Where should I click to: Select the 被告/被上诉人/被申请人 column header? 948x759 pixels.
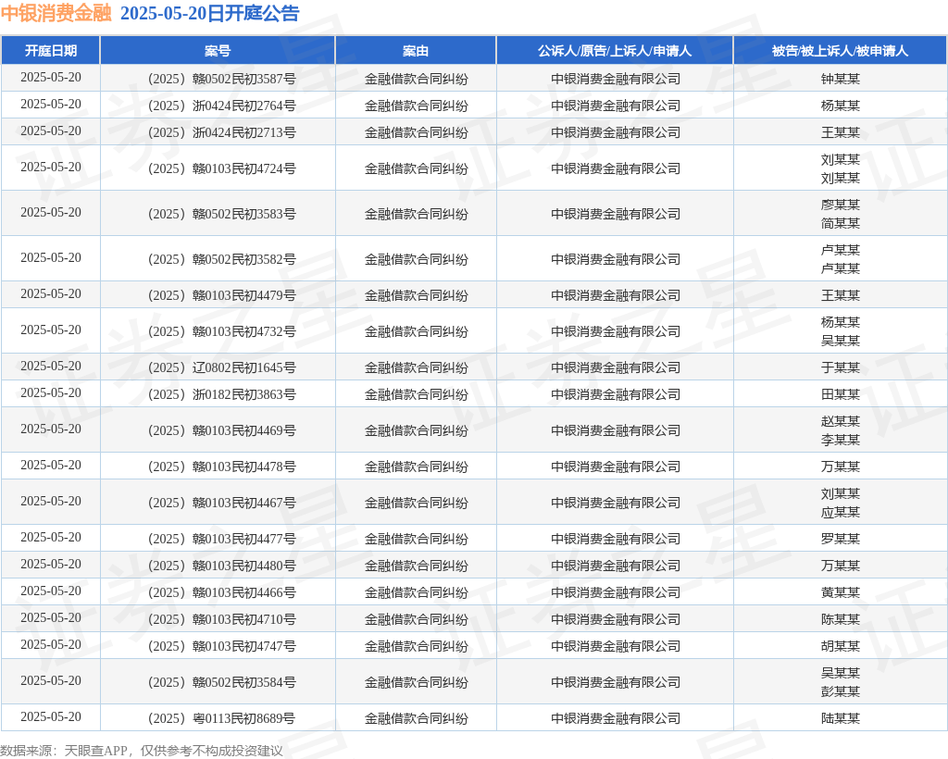point(840,51)
